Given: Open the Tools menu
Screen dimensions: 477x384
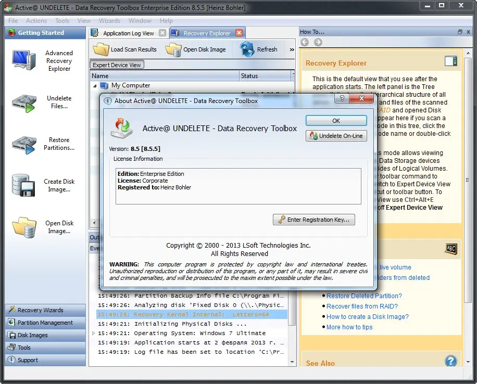Looking at the screenshot, I should [x=62, y=21].
